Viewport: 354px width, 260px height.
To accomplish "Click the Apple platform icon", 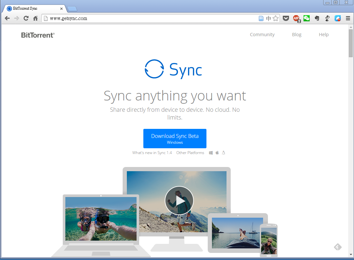I will pyautogui.click(x=217, y=153).
